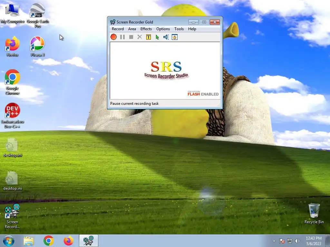The width and height of the screenshot is (330, 247).
Task: Start recording with the red Record button
Action: tap(113, 37)
